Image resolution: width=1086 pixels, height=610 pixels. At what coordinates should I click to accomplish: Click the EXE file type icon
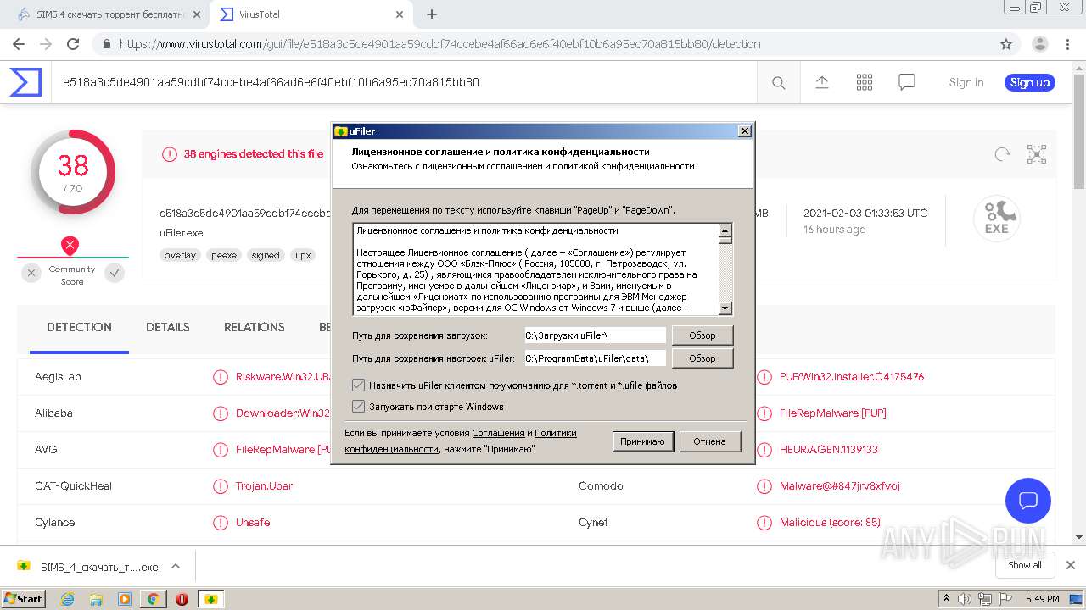(996, 219)
